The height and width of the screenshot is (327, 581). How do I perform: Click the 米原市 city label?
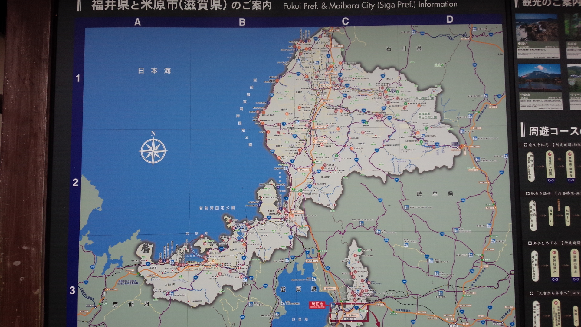coord(362,276)
